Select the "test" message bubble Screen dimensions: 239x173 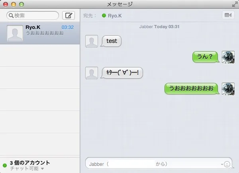click(112, 41)
